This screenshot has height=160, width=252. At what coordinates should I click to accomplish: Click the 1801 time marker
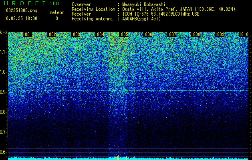pos(28,34)
